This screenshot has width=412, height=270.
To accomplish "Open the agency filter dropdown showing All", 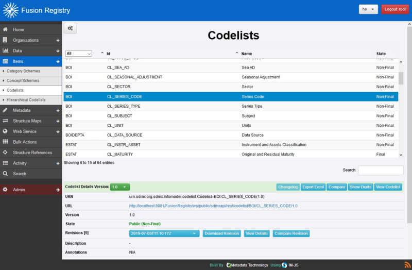I will pyautogui.click(x=78, y=54).
